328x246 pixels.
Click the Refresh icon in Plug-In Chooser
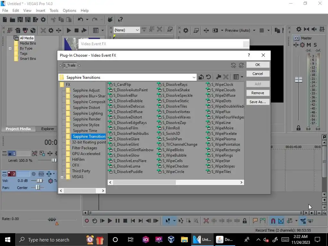point(208,77)
